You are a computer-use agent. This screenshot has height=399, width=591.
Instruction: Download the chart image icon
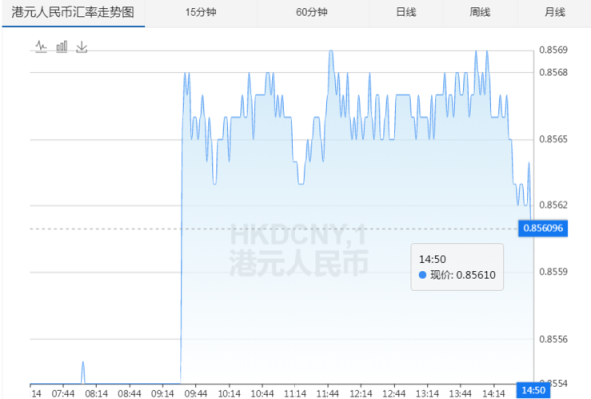(82, 47)
